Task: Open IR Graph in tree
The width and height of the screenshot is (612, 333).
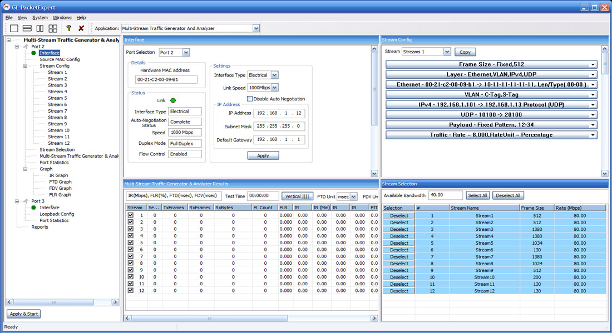Action: coord(58,175)
